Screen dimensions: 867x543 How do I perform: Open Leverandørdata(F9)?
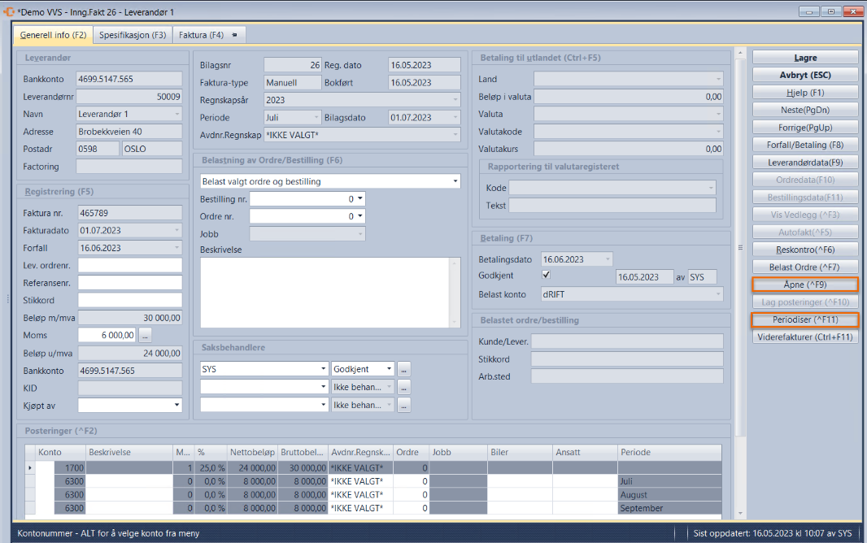[x=805, y=163]
